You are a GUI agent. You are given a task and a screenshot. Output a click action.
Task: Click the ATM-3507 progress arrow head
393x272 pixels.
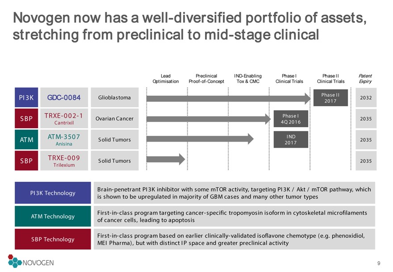[x=251, y=138]
